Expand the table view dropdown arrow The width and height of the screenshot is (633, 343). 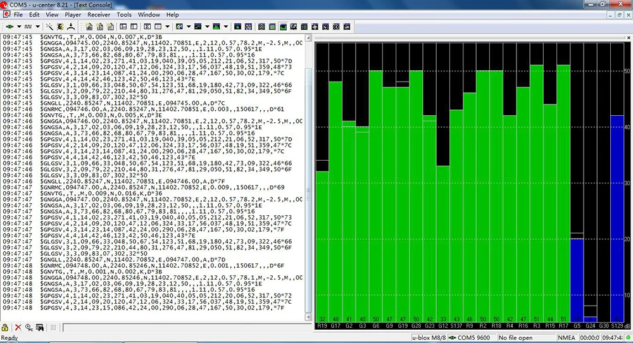(x=167, y=27)
